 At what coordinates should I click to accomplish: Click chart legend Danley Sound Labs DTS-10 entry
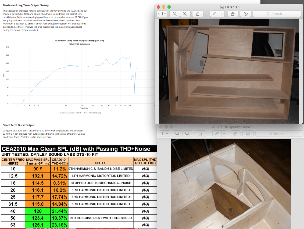(x=79, y=113)
